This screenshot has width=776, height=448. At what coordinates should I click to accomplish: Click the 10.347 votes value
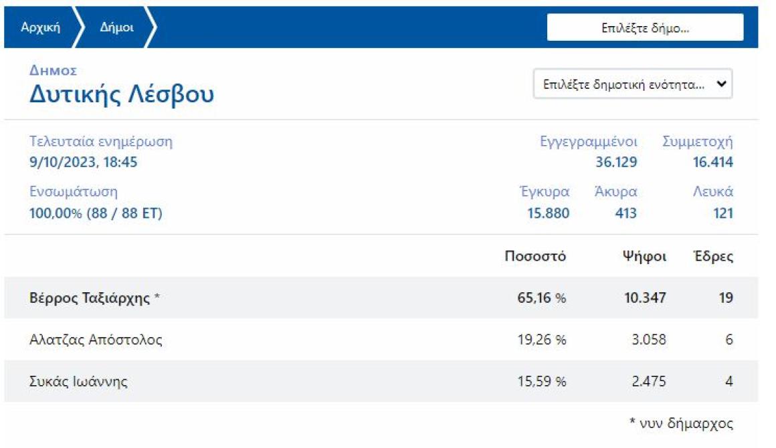pos(645,298)
